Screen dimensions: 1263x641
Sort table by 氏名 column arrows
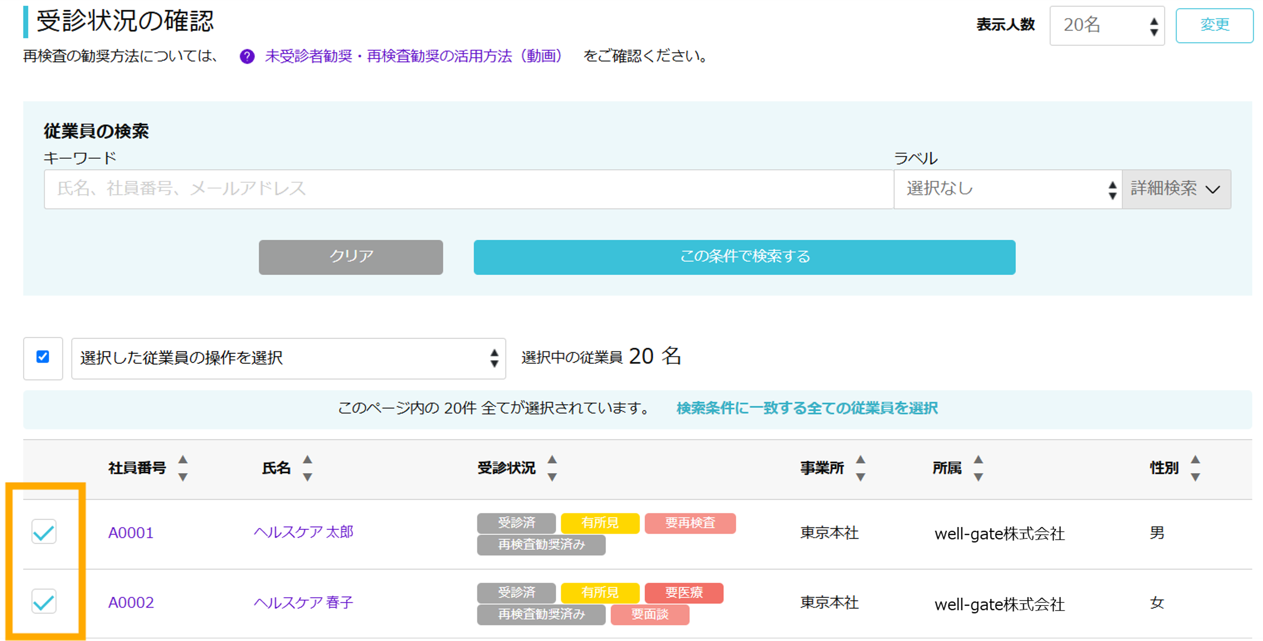click(x=307, y=468)
